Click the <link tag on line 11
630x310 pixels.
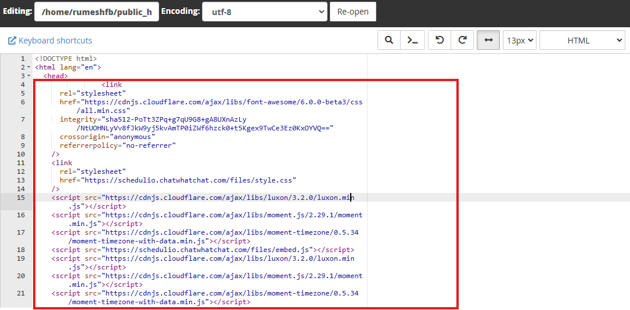62,163
